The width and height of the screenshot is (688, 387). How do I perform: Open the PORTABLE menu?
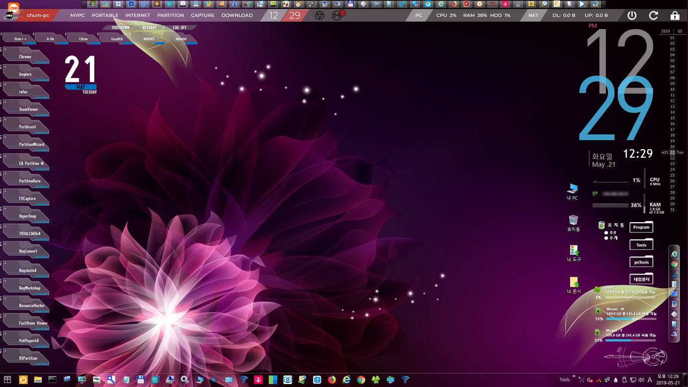[105, 15]
